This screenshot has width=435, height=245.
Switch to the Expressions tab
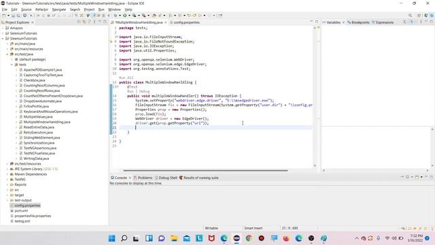[383, 22]
